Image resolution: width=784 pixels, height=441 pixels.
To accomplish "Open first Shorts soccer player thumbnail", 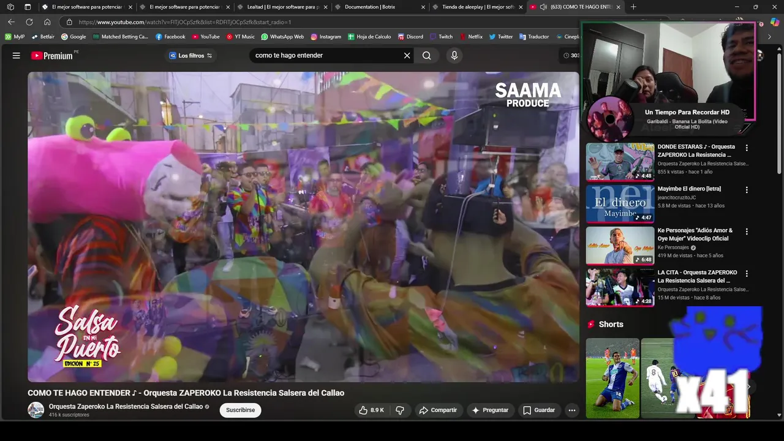I will coord(612,379).
